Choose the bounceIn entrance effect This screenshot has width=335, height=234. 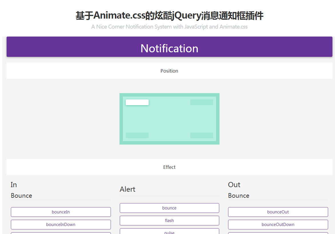[x=61, y=212]
